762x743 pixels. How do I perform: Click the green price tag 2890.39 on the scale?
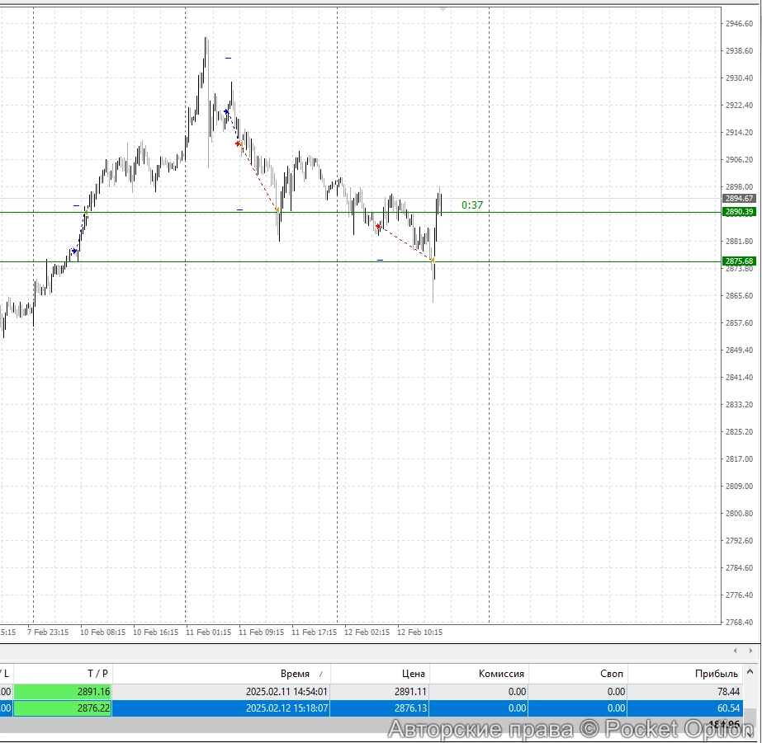pos(739,211)
